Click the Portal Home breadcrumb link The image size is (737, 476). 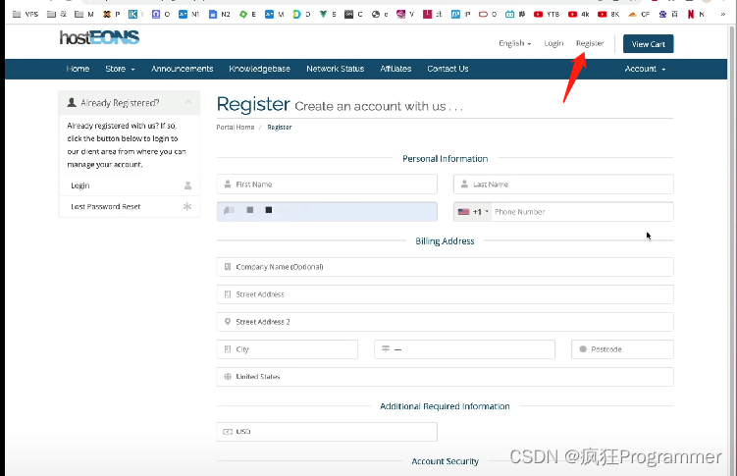(235, 128)
